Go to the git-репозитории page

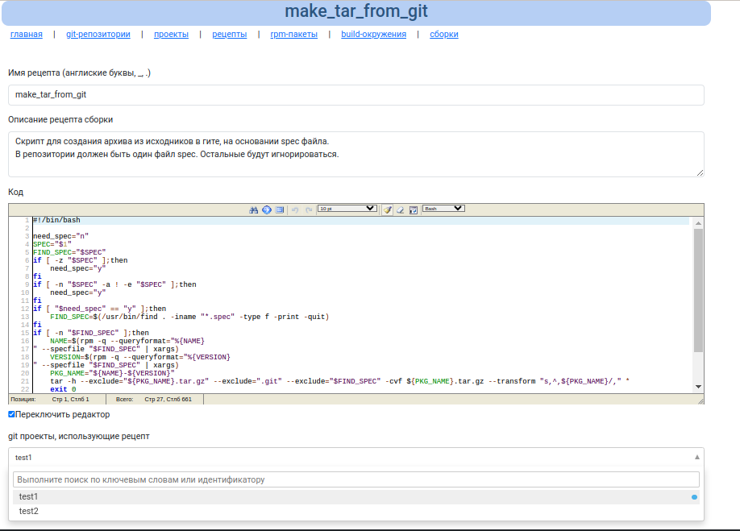(x=98, y=35)
